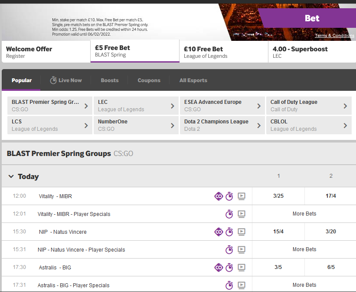Click the BLAST Premier Spring Groups heading

pos(59,154)
